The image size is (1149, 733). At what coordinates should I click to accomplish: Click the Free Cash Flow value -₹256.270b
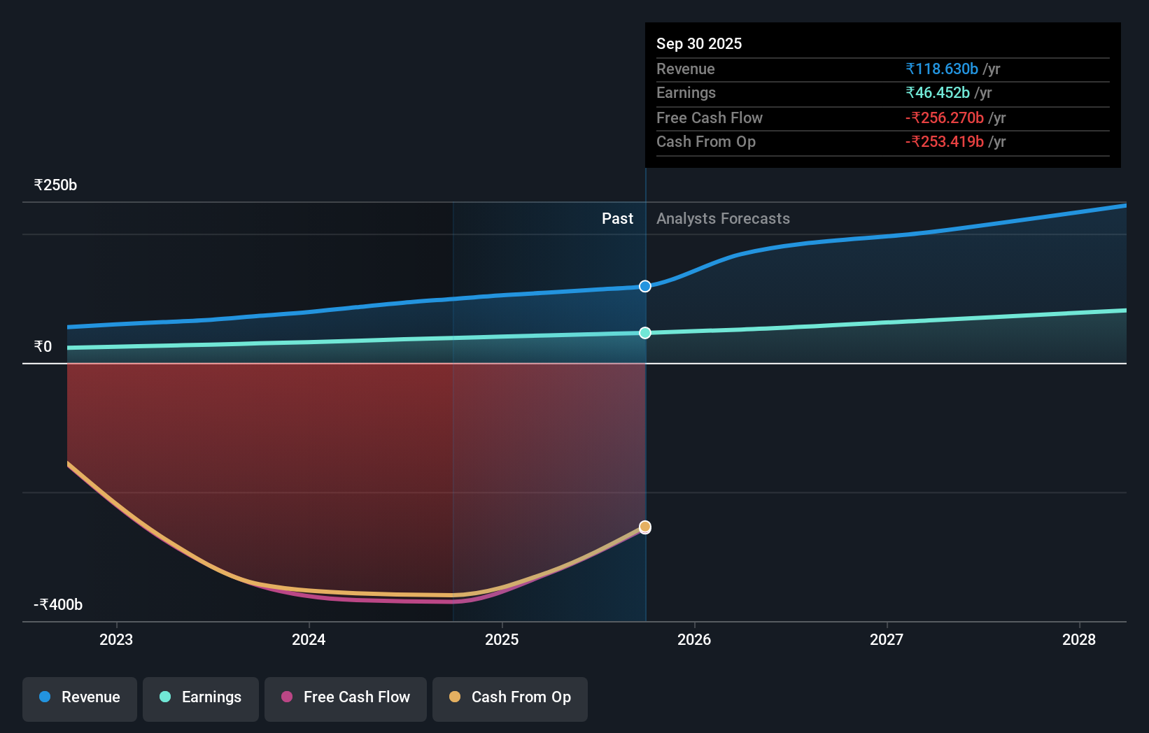(945, 118)
